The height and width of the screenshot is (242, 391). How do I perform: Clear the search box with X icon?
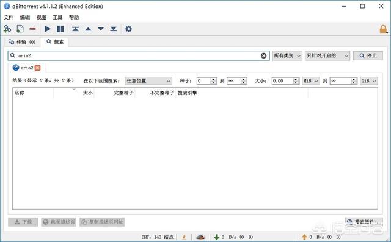pyautogui.click(x=263, y=55)
